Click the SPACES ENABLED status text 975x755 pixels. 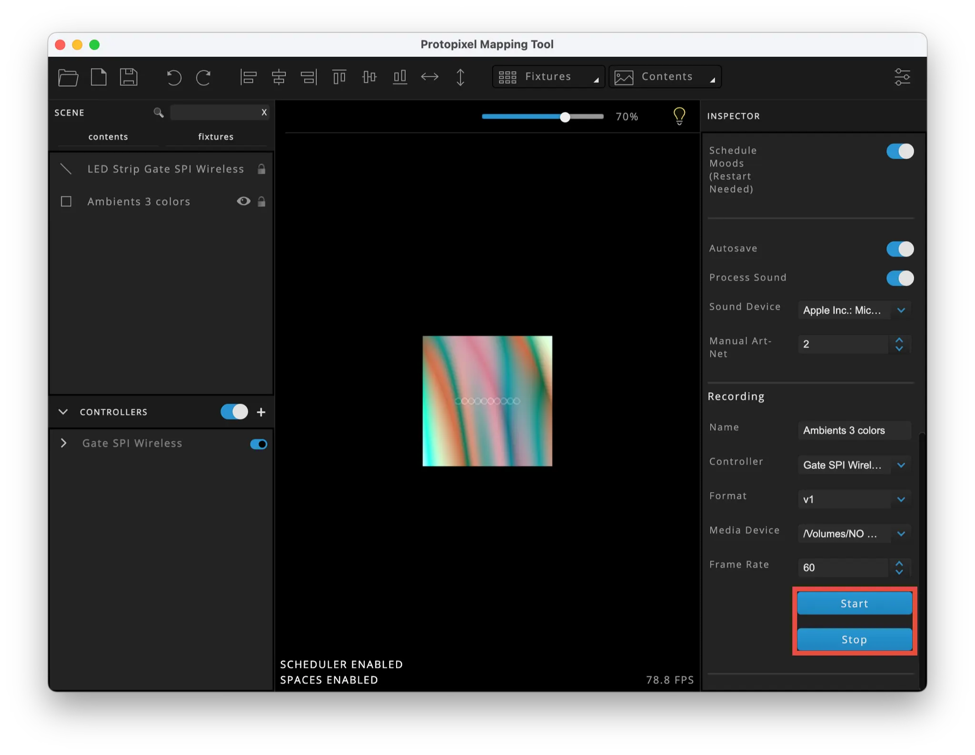329,680
